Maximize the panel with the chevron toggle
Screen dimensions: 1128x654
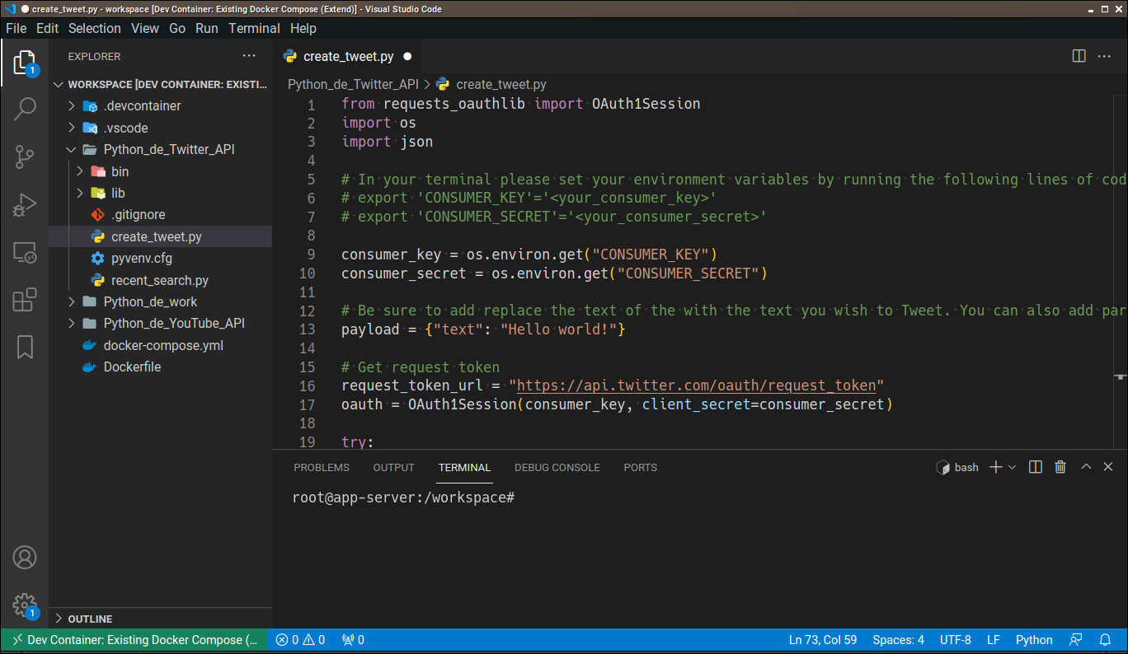pos(1085,467)
